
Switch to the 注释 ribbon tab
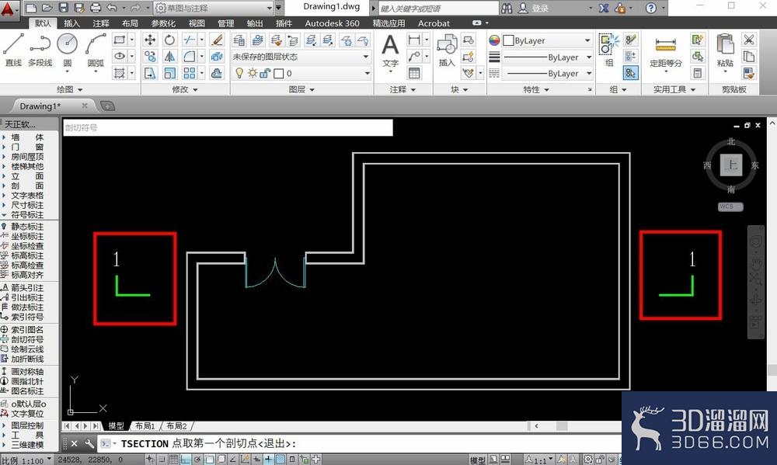(x=100, y=23)
